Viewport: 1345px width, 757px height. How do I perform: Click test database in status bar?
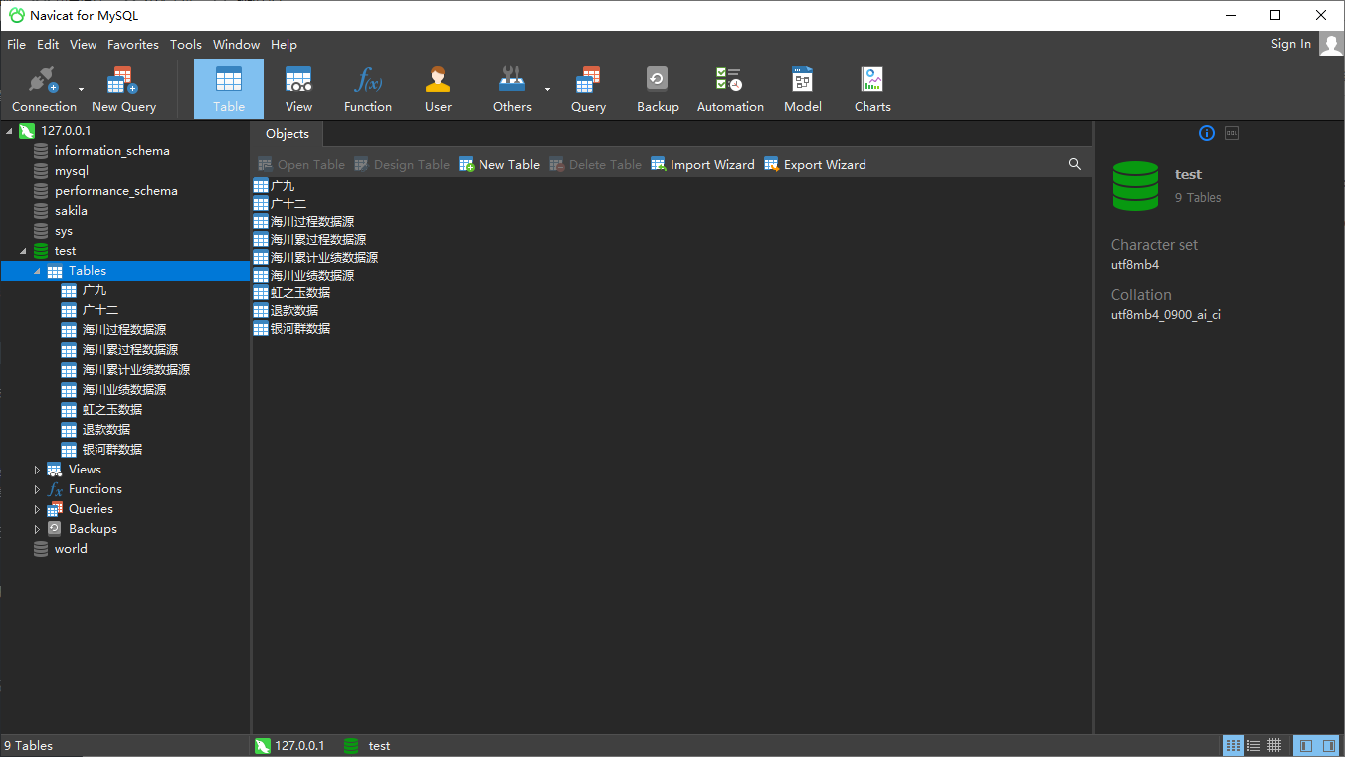(367, 746)
